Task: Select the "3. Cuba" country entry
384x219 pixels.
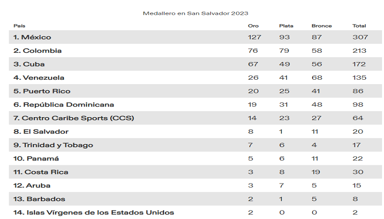Action: tap(29, 64)
